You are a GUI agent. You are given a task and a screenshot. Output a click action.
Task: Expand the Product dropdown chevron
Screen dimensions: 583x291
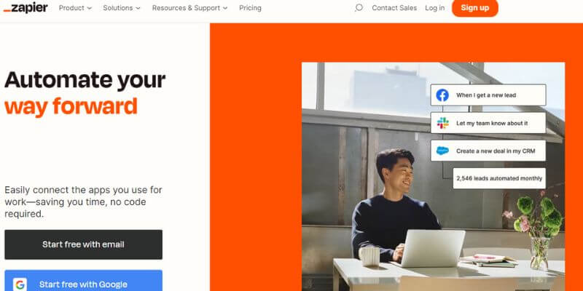(89, 8)
